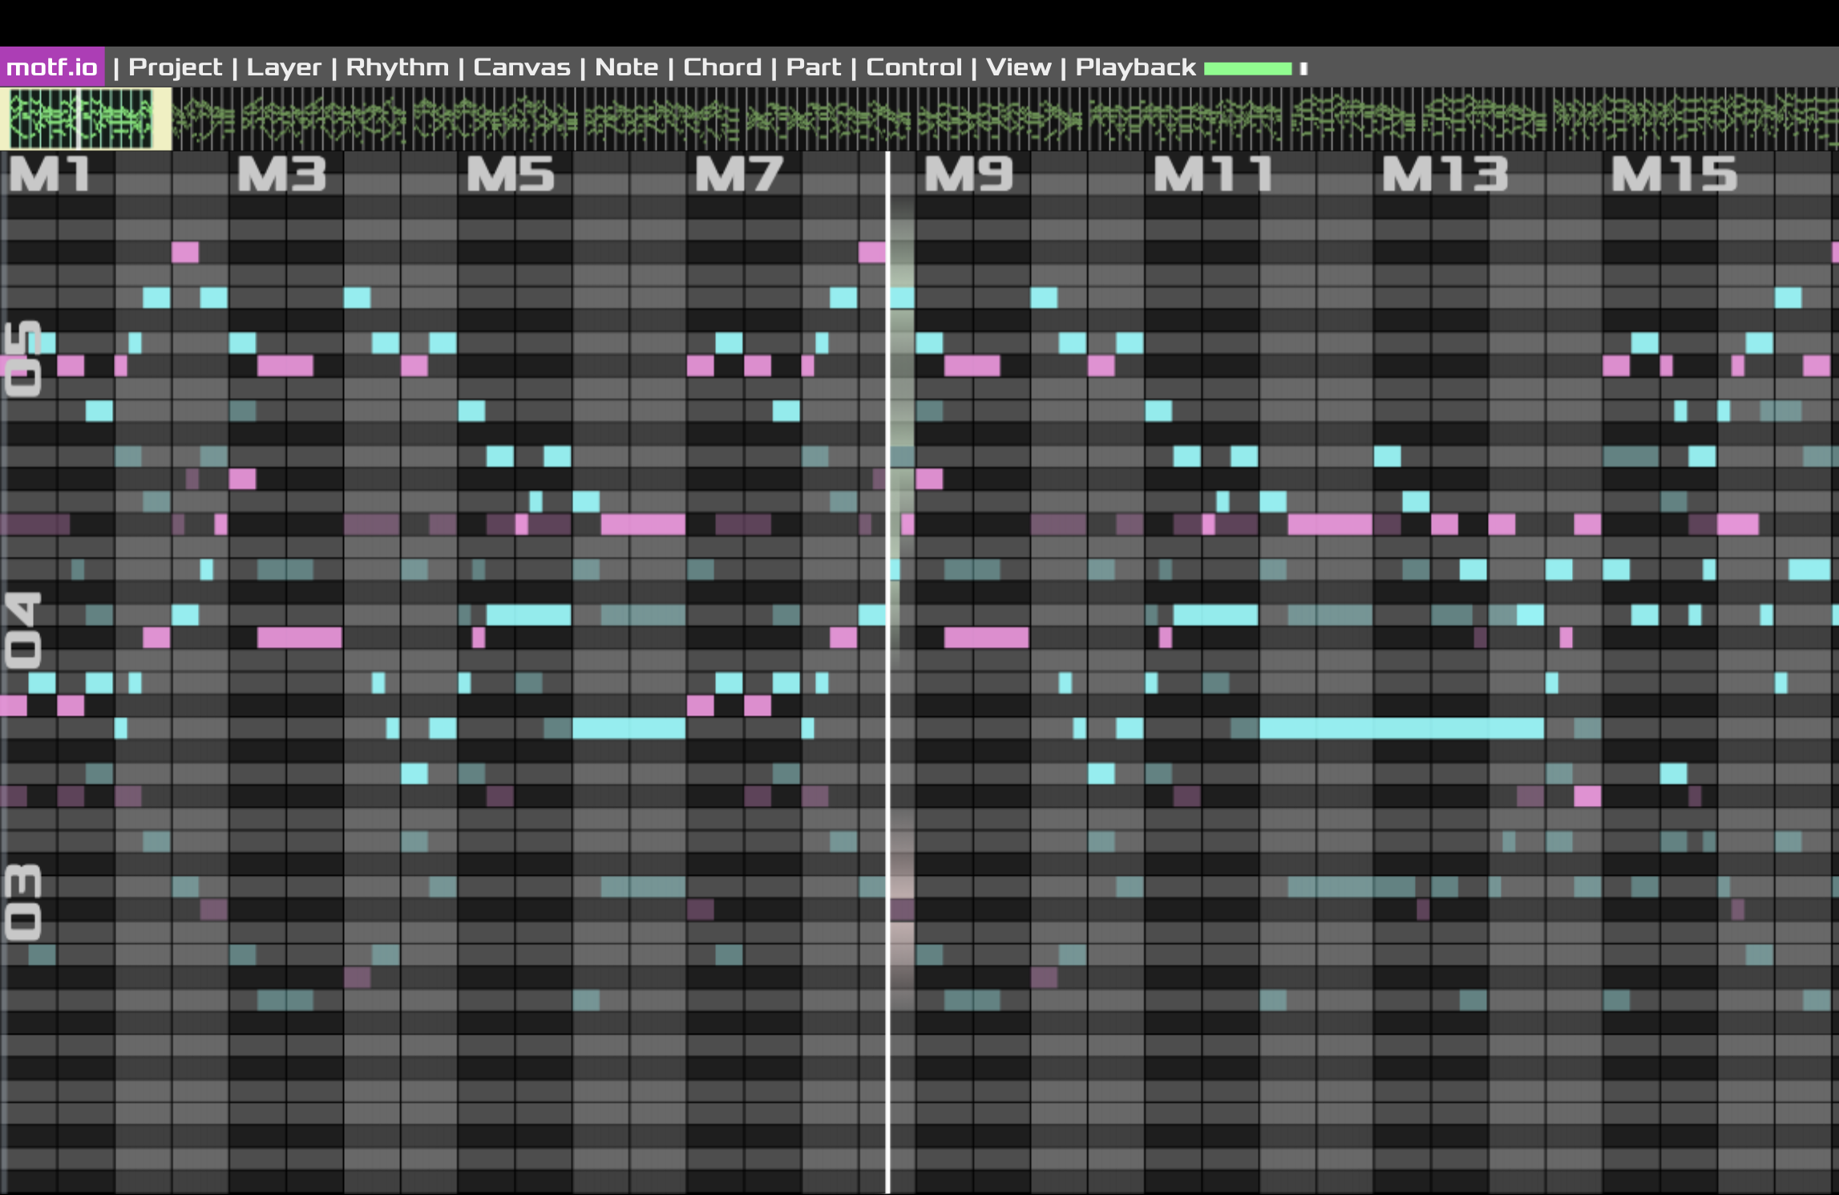Screen dimensions: 1839x1195
Task: Select the wide pink note in M12 middle row
Action: 1330,525
